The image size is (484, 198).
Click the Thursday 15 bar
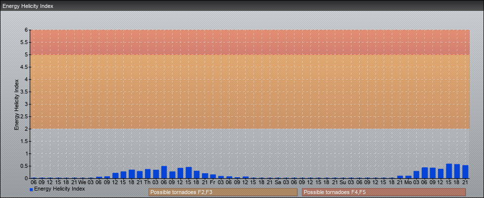click(x=189, y=173)
